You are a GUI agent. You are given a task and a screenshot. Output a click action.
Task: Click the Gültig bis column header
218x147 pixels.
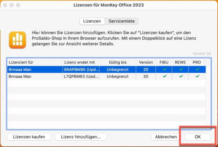(x=118, y=62)
